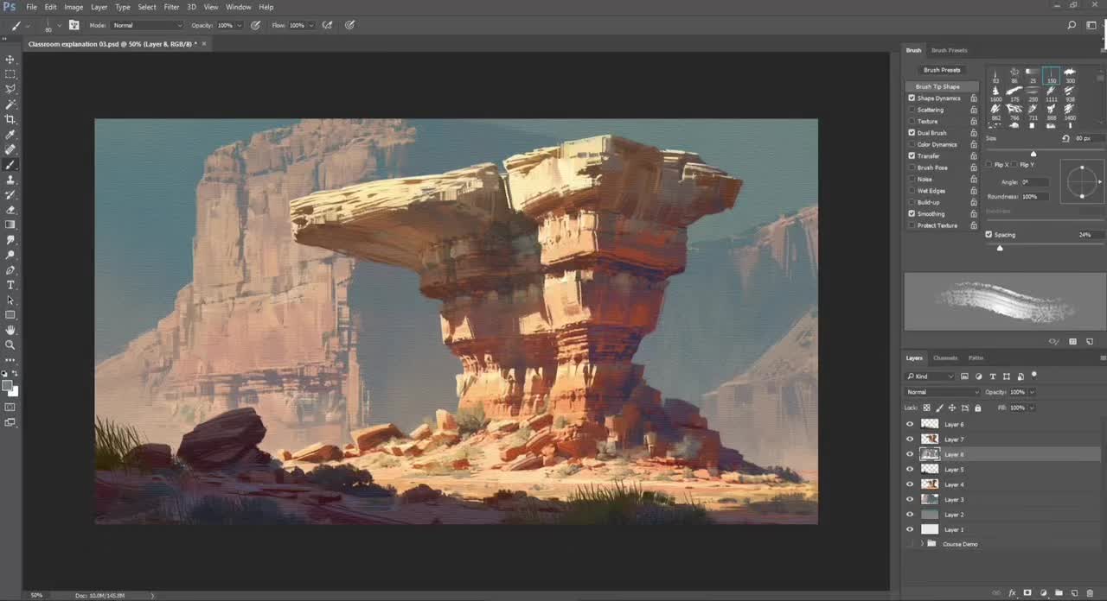The height and width of the screenshot is (601, 1107).
Task: Select the Eraser tool
Action: (10, 210)
